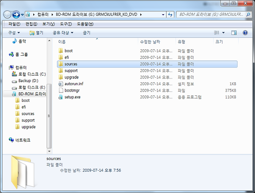Open the 보기(V) menu
Screen dimensions: 255x193
(x=49, y=24)
